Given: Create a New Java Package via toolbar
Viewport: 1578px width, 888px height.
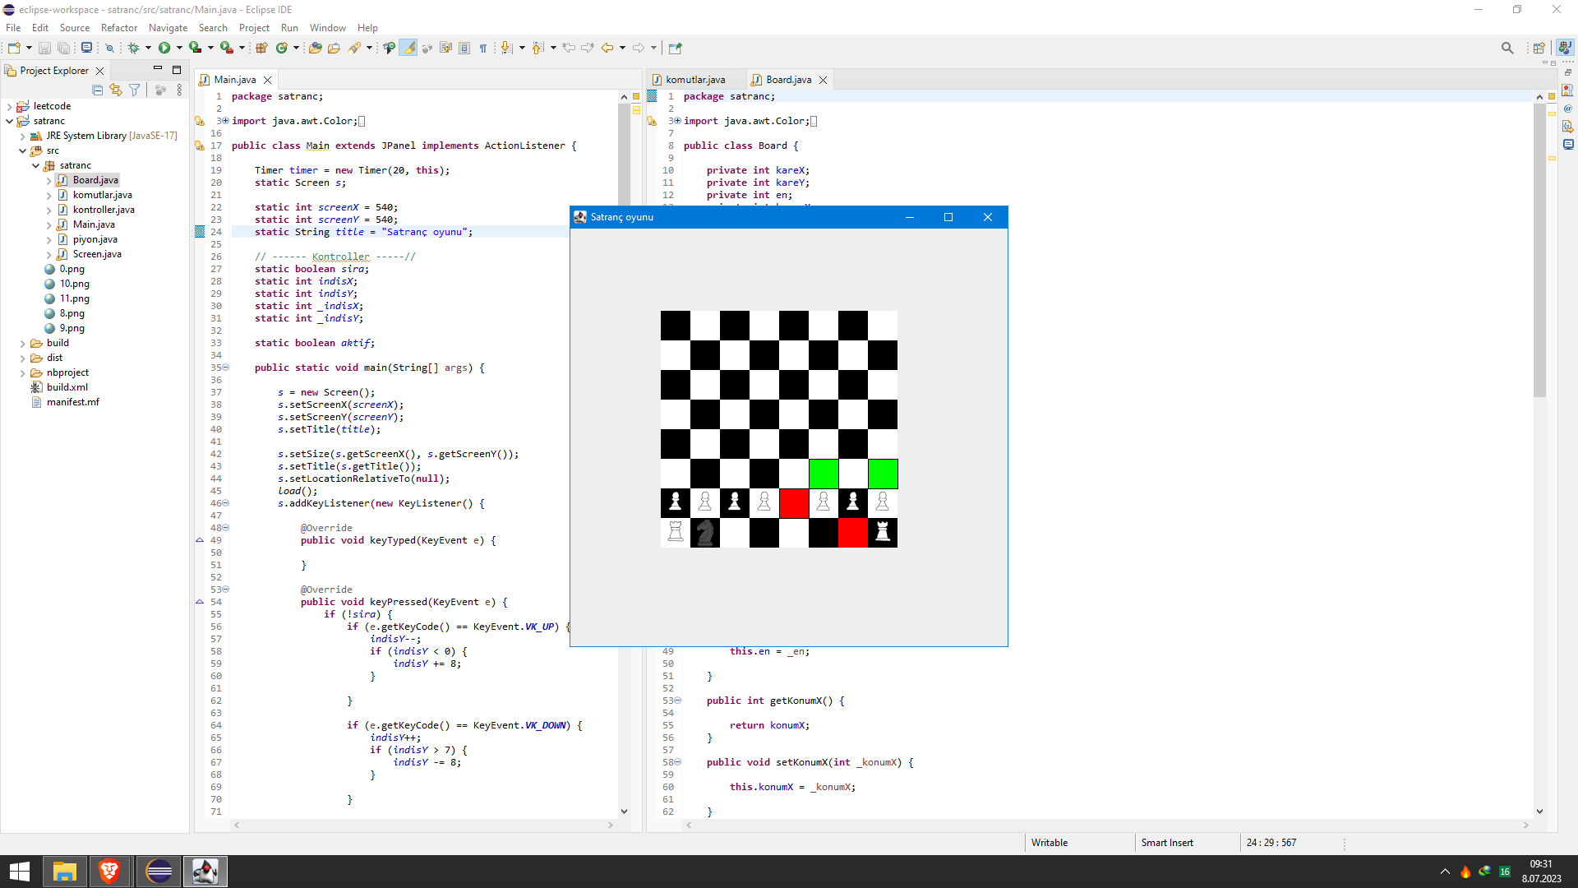Looking at the screenshot, I should (261, 48).
